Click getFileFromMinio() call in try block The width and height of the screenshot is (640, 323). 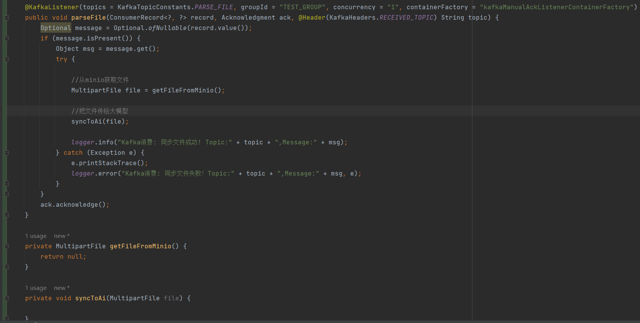pos(187,90)
